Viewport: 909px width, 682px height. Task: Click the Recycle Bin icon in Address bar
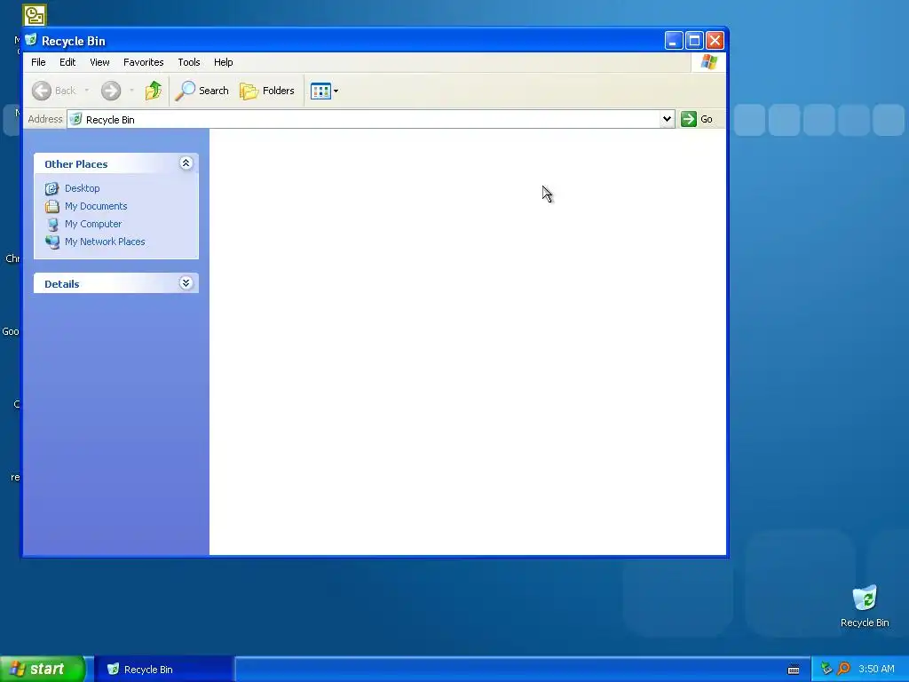(x=75, y=119)
